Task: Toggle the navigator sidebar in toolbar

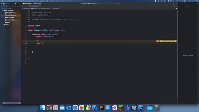Action: click(7, 3)
